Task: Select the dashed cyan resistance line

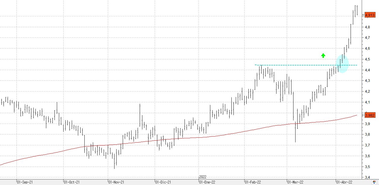Action: coord(293,65)
